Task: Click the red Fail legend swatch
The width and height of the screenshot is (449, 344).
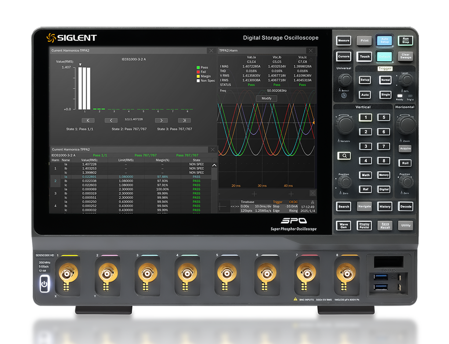Action: tap(198, 72)
